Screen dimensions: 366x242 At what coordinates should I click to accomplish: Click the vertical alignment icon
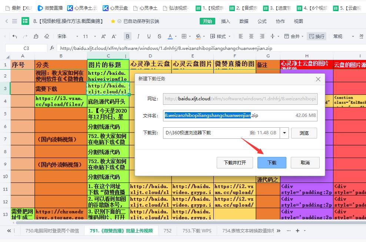pos(272,36)
